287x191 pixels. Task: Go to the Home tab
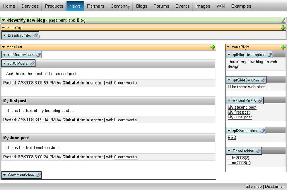(9, 6)
